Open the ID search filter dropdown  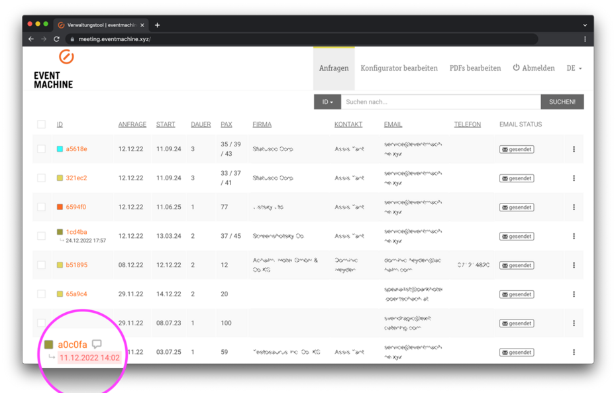pyautogui.click(x=328, y=101)
